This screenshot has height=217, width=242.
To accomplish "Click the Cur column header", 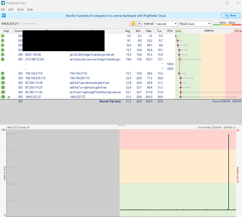I will 159,31.
